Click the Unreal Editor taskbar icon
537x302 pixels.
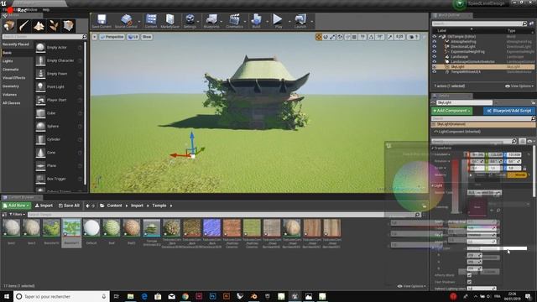(295, 296)
